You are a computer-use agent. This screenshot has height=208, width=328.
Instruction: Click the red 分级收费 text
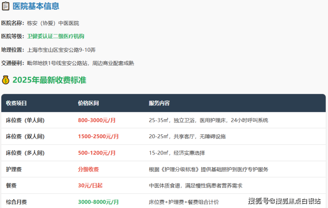click(x=88, y=169)
